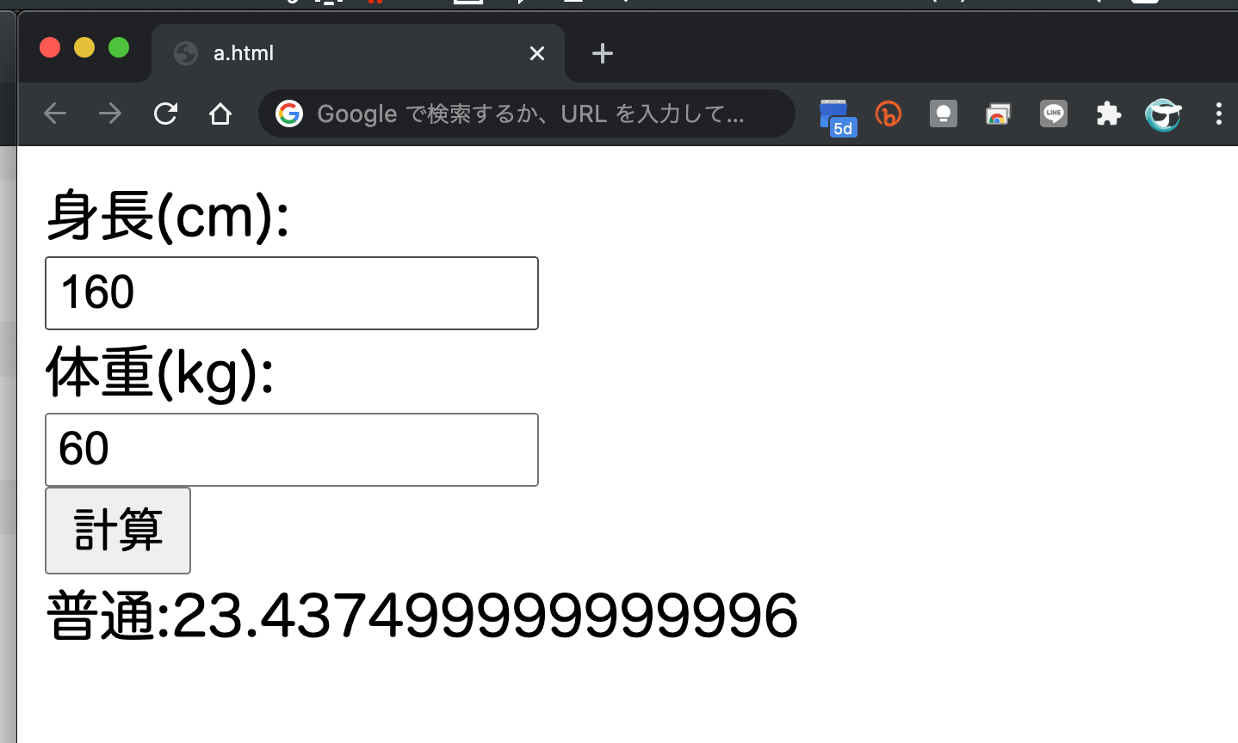Select the a.html tab

pyautogui.click(x=358, y=53)
